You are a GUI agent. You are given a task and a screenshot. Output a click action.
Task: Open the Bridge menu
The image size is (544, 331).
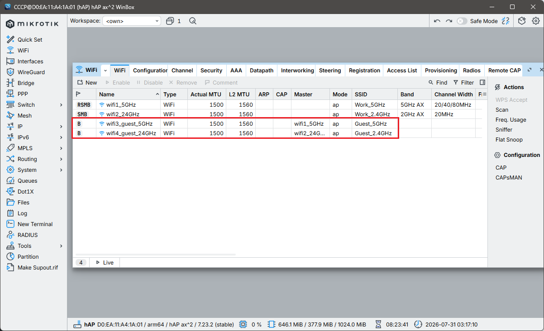click(x=26, y=83)
